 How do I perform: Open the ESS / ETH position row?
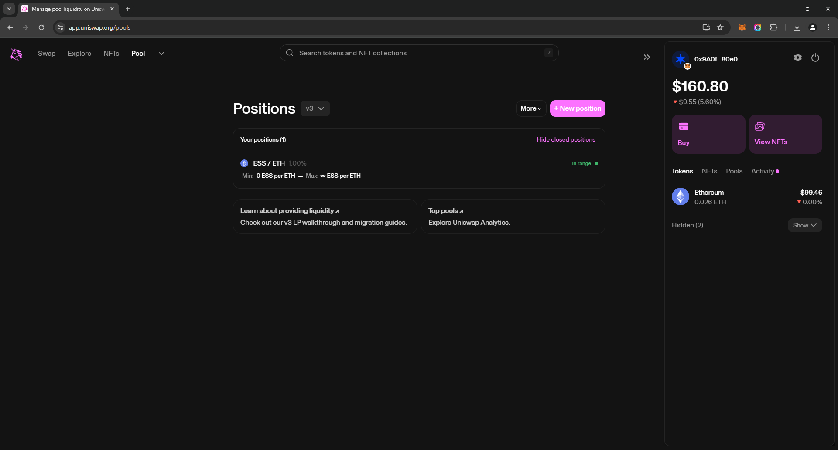(x=419, y=169)
